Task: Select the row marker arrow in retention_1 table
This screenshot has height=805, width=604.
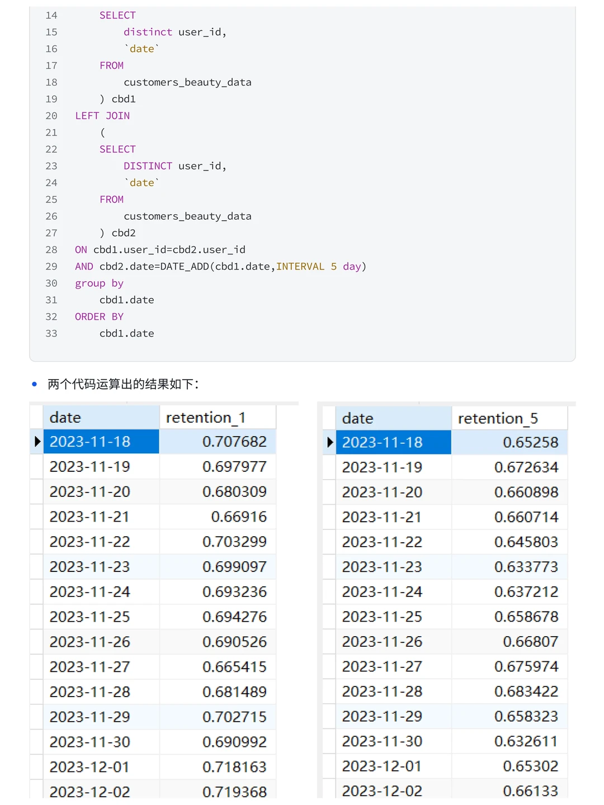Action: coord(37,442)
